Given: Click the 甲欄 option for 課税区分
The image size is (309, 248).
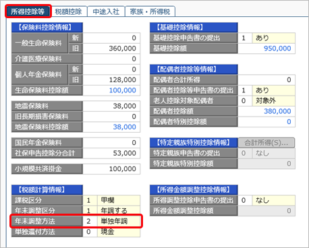Looking at the screenshot, I should click(x=119, y=200).
